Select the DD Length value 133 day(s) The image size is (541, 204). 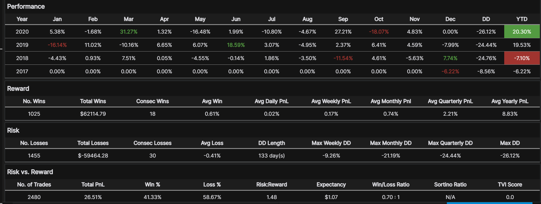click(272, 156)
